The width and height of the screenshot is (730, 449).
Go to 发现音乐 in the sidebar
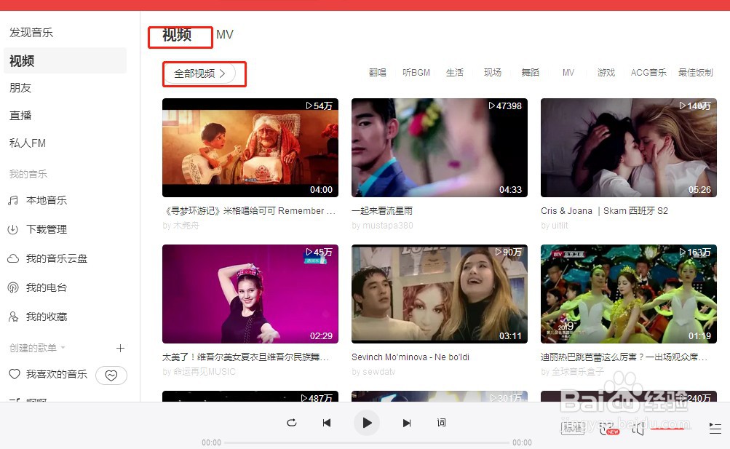click(x=31, y=33)
